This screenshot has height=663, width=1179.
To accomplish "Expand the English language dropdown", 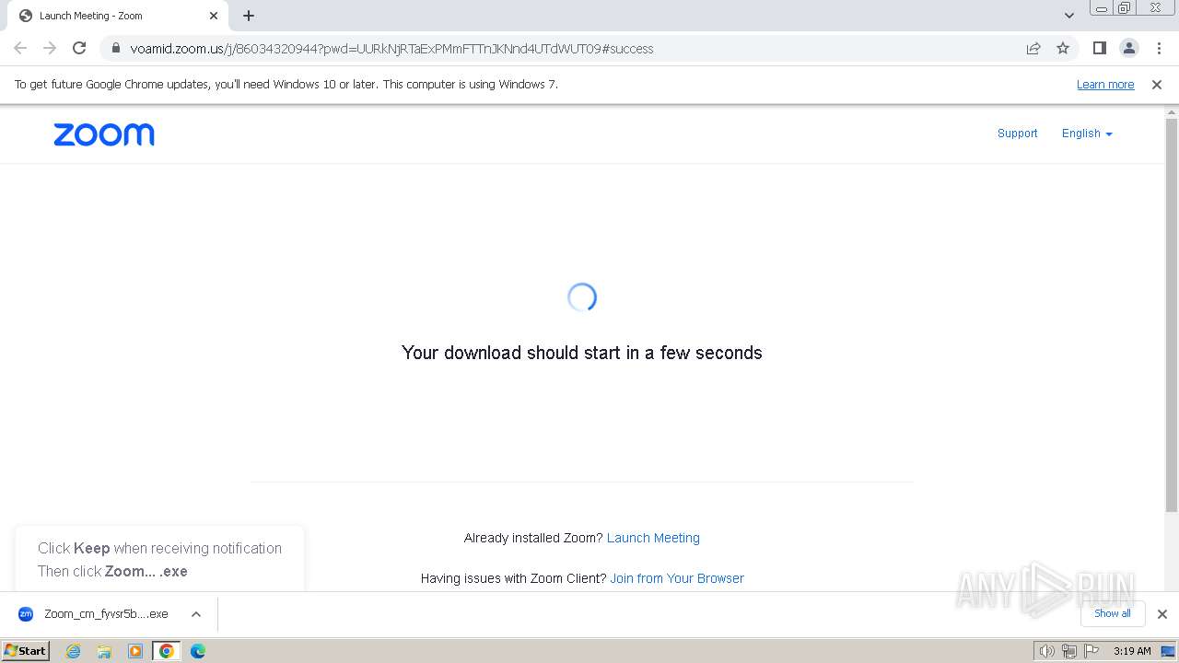I will [x=1087, y=134].
